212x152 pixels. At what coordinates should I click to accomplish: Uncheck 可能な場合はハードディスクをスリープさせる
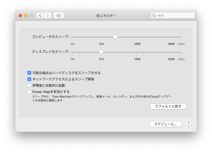pos(29,73)
